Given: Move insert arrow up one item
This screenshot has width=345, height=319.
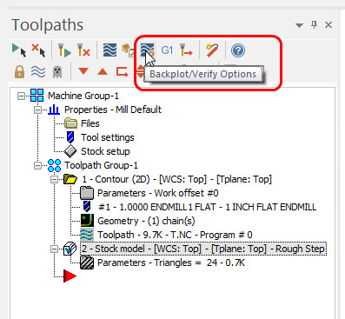Looking at the screenshot, I should pos(103,71).
